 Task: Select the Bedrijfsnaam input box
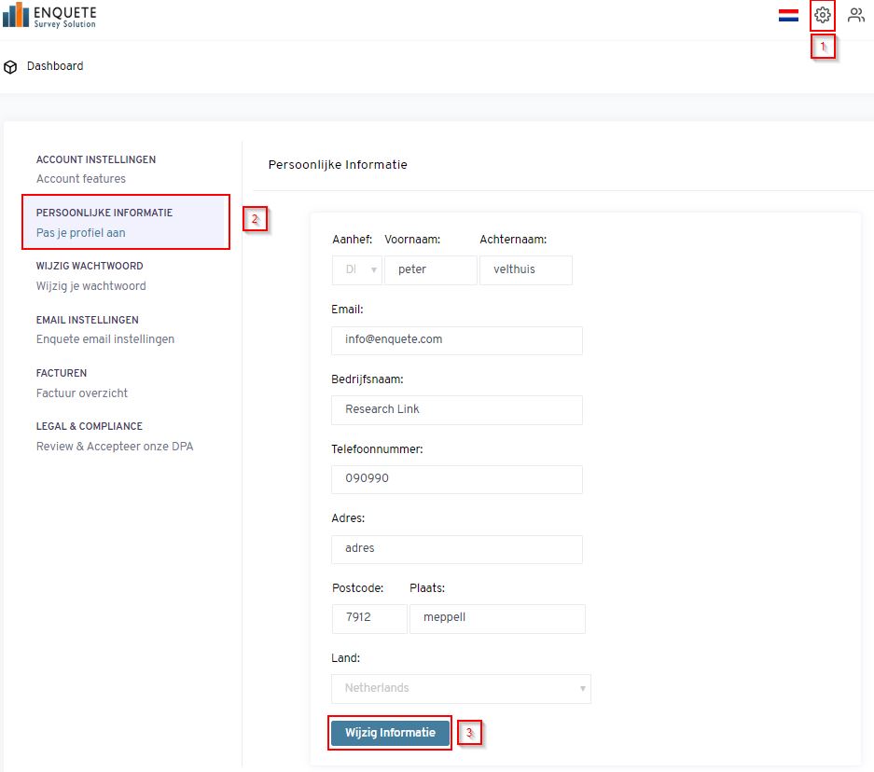pos(456,409)
